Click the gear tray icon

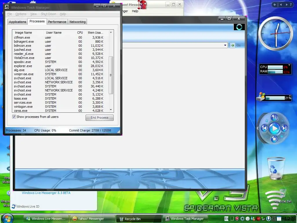tap(242, 219)
